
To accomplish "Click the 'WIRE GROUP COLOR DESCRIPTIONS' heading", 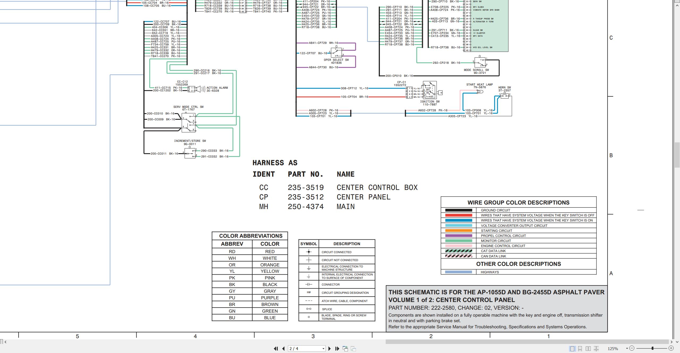I will [x=518, y=202].
